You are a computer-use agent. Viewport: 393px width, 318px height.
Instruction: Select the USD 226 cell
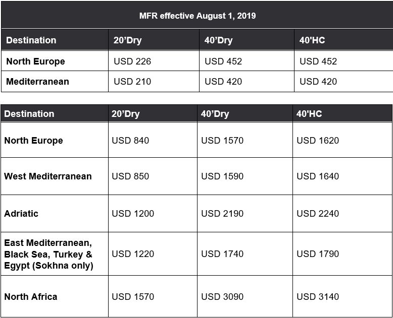132,61
